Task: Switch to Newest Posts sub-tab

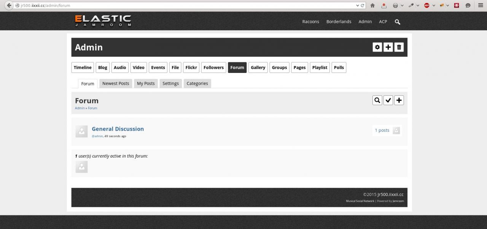Action: point(116,84)
